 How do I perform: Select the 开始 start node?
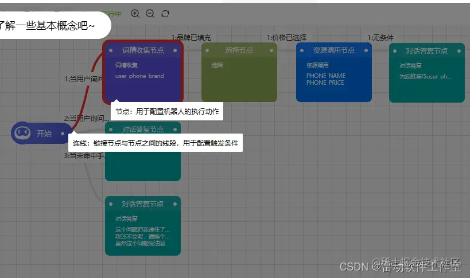click(x=42, y=133)
